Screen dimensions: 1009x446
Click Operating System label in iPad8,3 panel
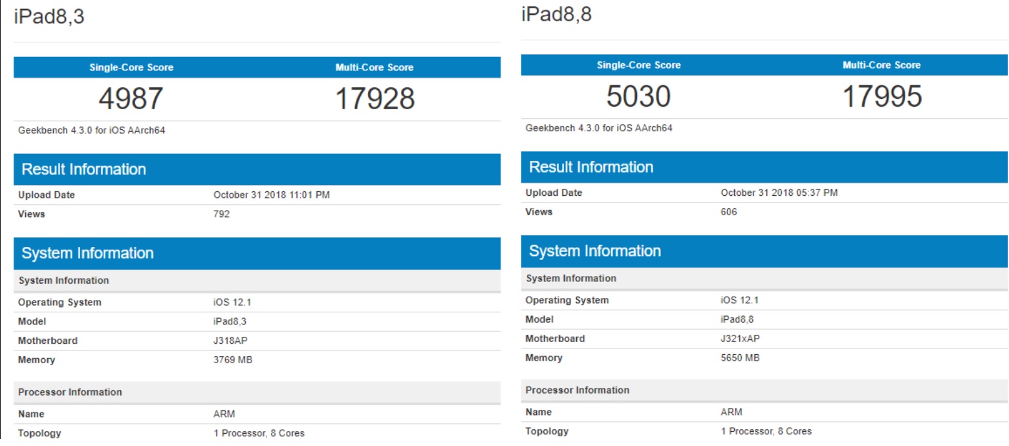pos(60,303)
